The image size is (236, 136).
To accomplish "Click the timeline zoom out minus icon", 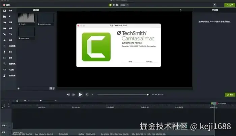I will tap(29, 101).
